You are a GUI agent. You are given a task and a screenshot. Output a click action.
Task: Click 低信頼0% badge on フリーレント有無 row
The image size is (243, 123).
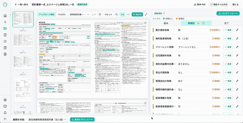(215, 47)
